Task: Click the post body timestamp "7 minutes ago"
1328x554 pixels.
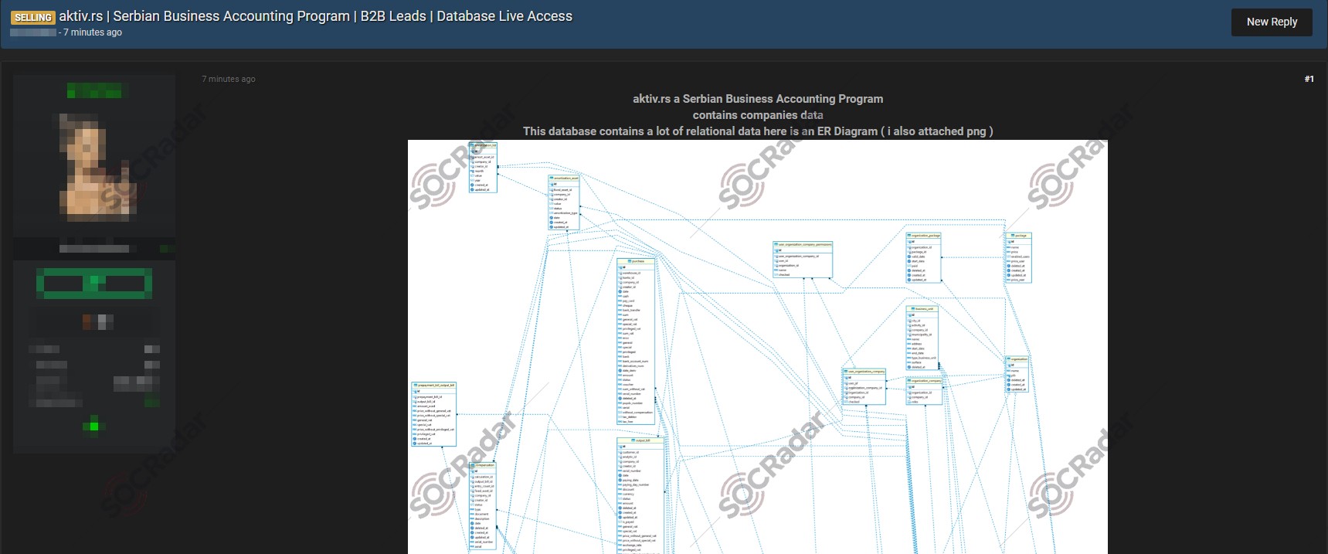Action: tap(229, 79)
